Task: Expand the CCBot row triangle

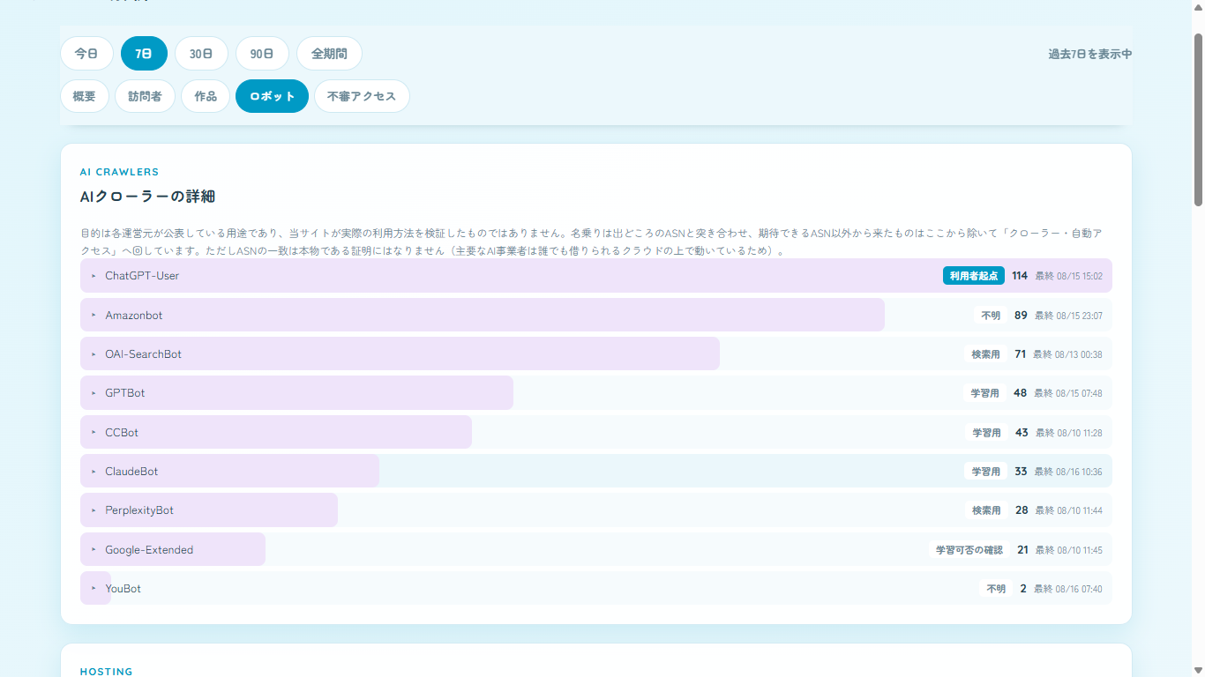Action: point(94,433)
